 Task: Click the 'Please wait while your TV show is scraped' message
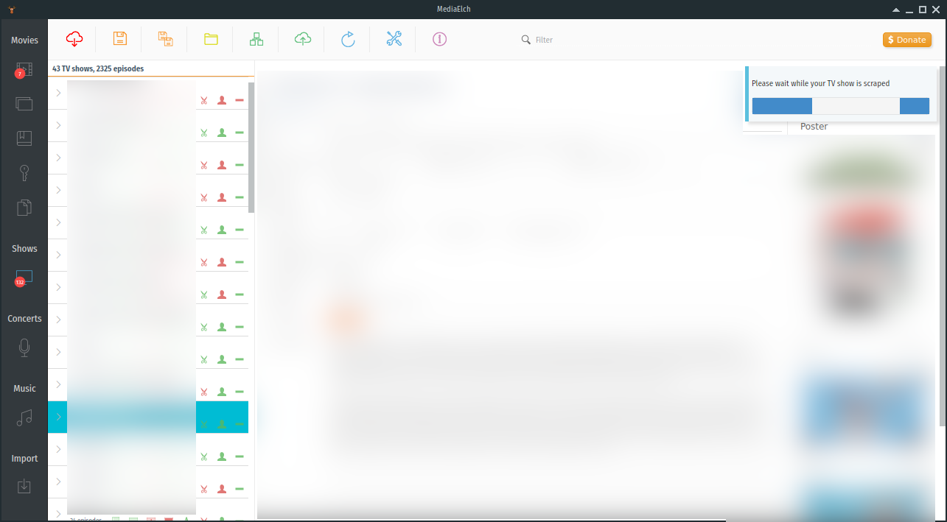(820, 83)
